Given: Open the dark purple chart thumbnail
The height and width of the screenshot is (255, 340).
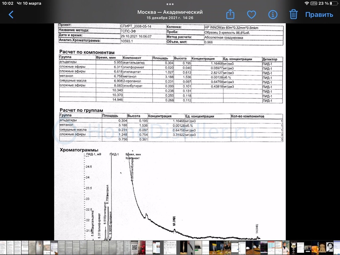Looking at the screenshot, I should click(264, 248).
